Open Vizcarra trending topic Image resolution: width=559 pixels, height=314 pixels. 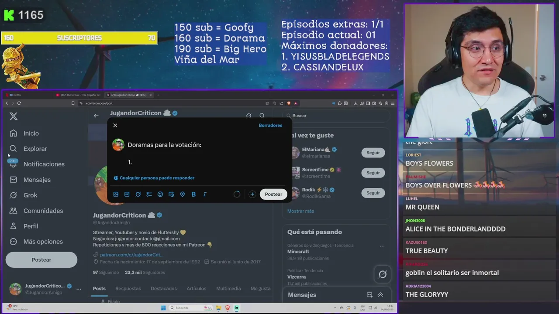click(x=297, y=277)
